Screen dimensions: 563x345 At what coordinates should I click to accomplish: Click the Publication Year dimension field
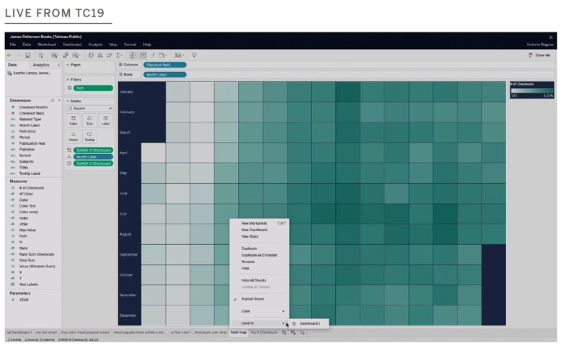click(x=32, y=143)
